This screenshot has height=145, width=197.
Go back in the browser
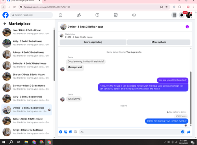4,7
